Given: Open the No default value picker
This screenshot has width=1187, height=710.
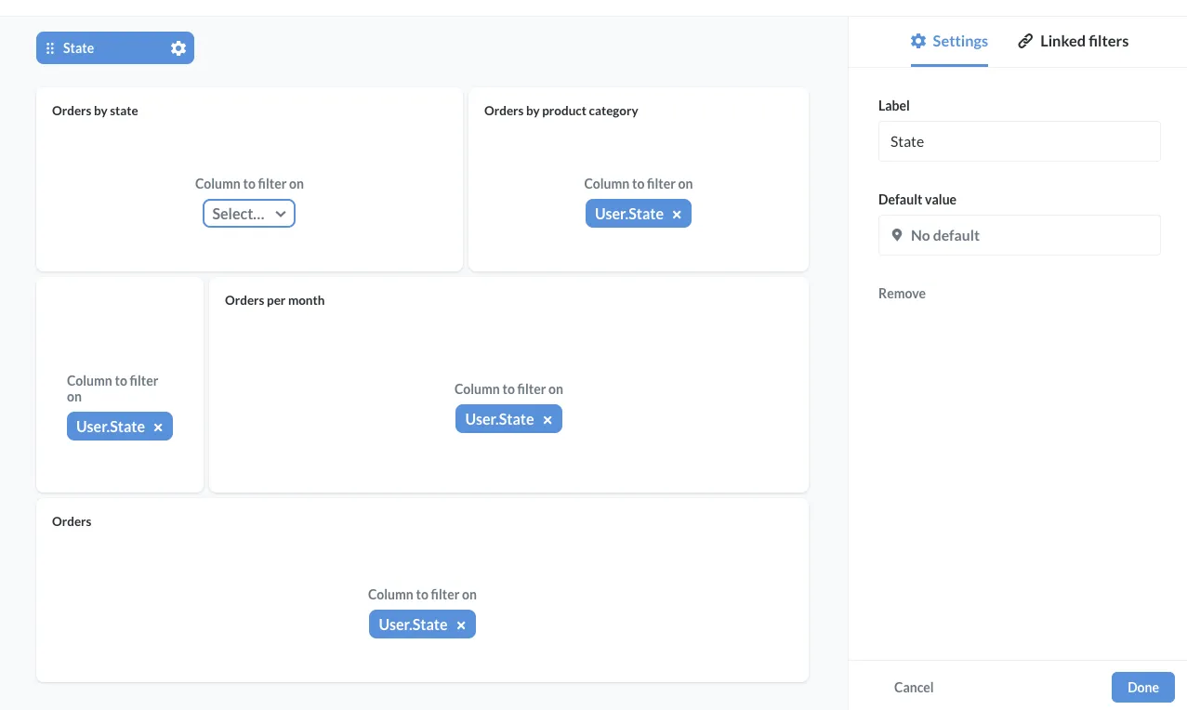Looking at the screenshot, I should click(1019, 235).
